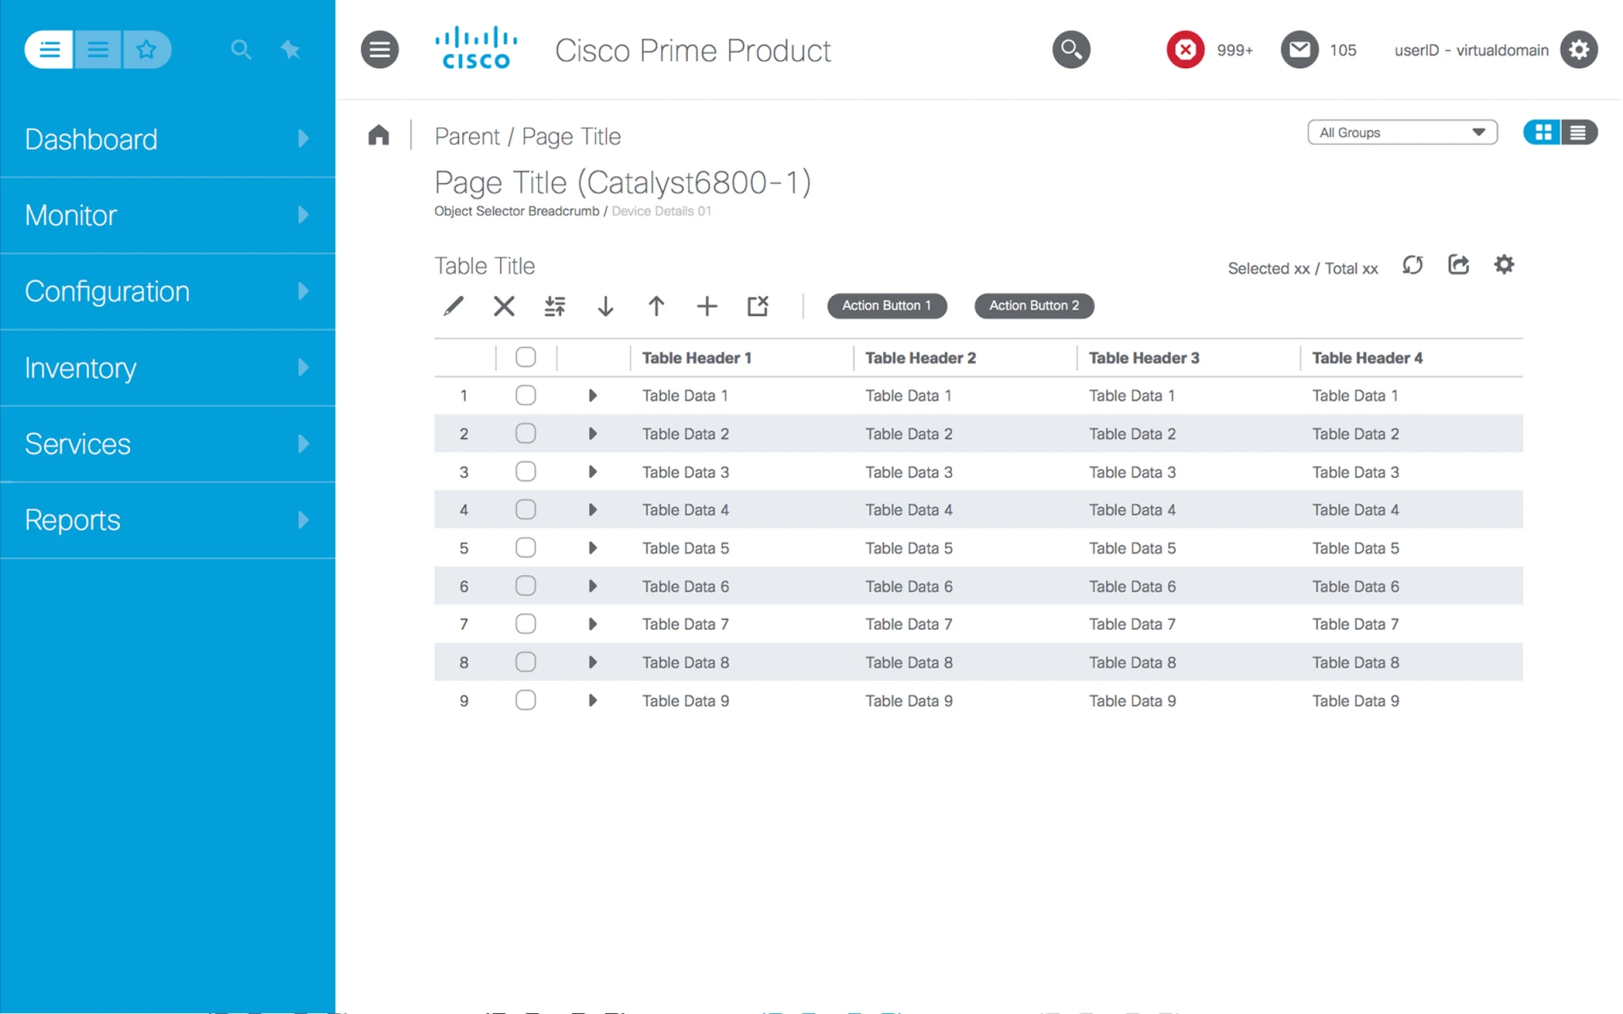Screen dimensions: 1623x1014
Task: Expand row 6 with disclosure triangle
Action: [x=592, y=586]
